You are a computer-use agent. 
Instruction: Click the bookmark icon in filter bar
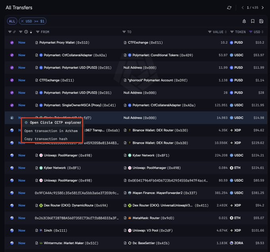253,21
